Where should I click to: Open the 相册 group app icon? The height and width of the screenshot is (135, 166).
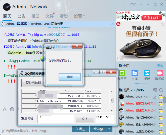(x=147, y=73)
